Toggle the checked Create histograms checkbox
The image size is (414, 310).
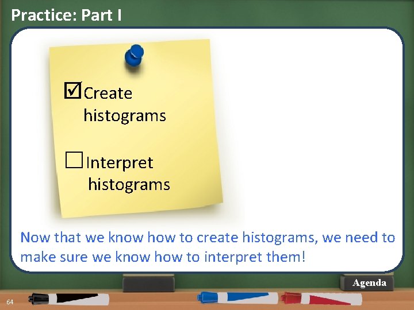click(x=72, y=90)
